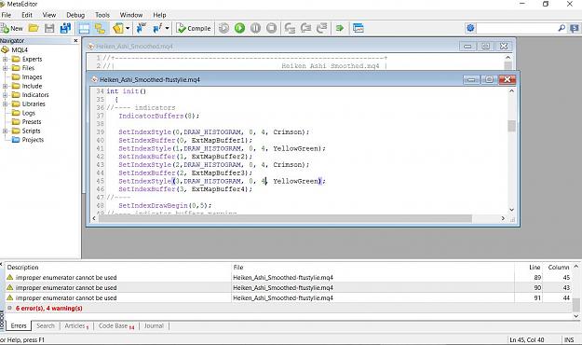Open the bookmark tag icon's dropdown arrow
Image resolution: width=582 pixels, height=345 pixels.
(x=128, y=28)
